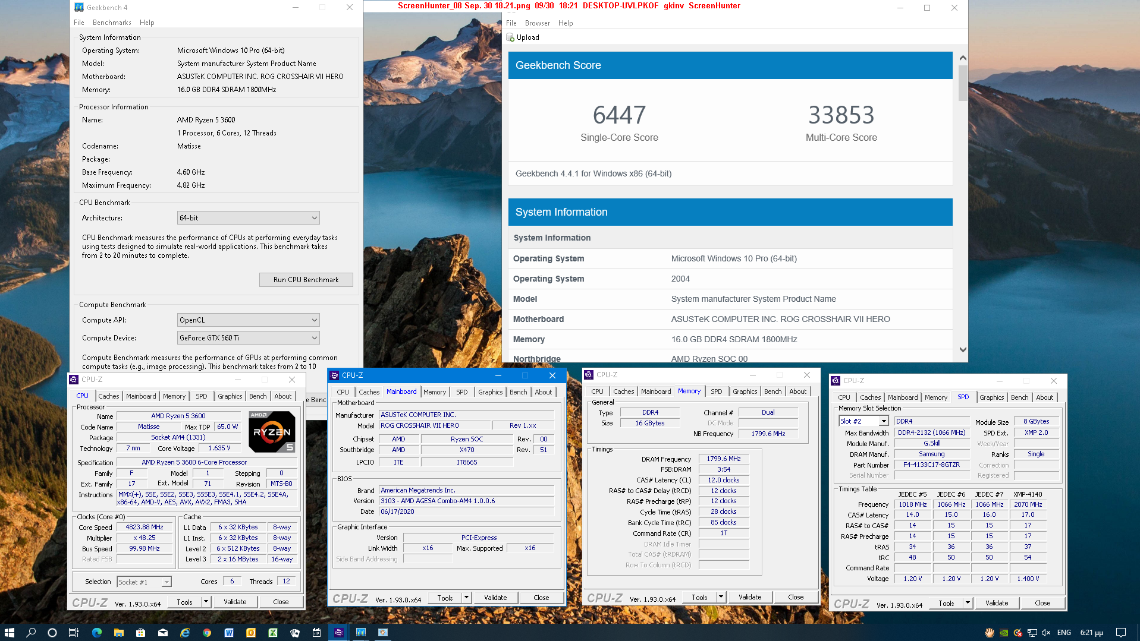Open File Explorer from the taskbar

point(119,633)
